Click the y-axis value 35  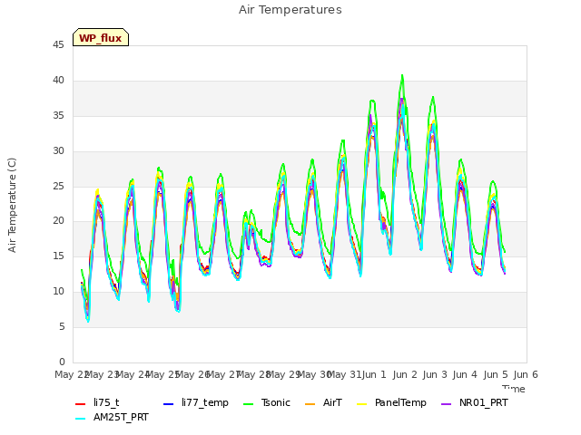coord(58,116)
